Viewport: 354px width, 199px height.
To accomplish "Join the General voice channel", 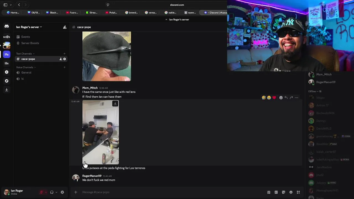I will tap(41, 72).
